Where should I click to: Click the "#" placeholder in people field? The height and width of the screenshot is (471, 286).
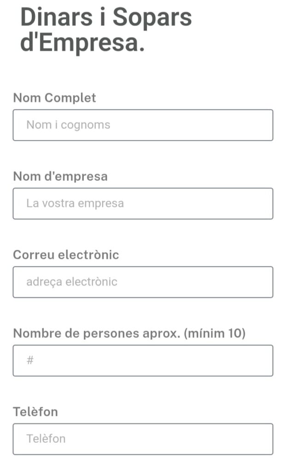click(30, 361)
